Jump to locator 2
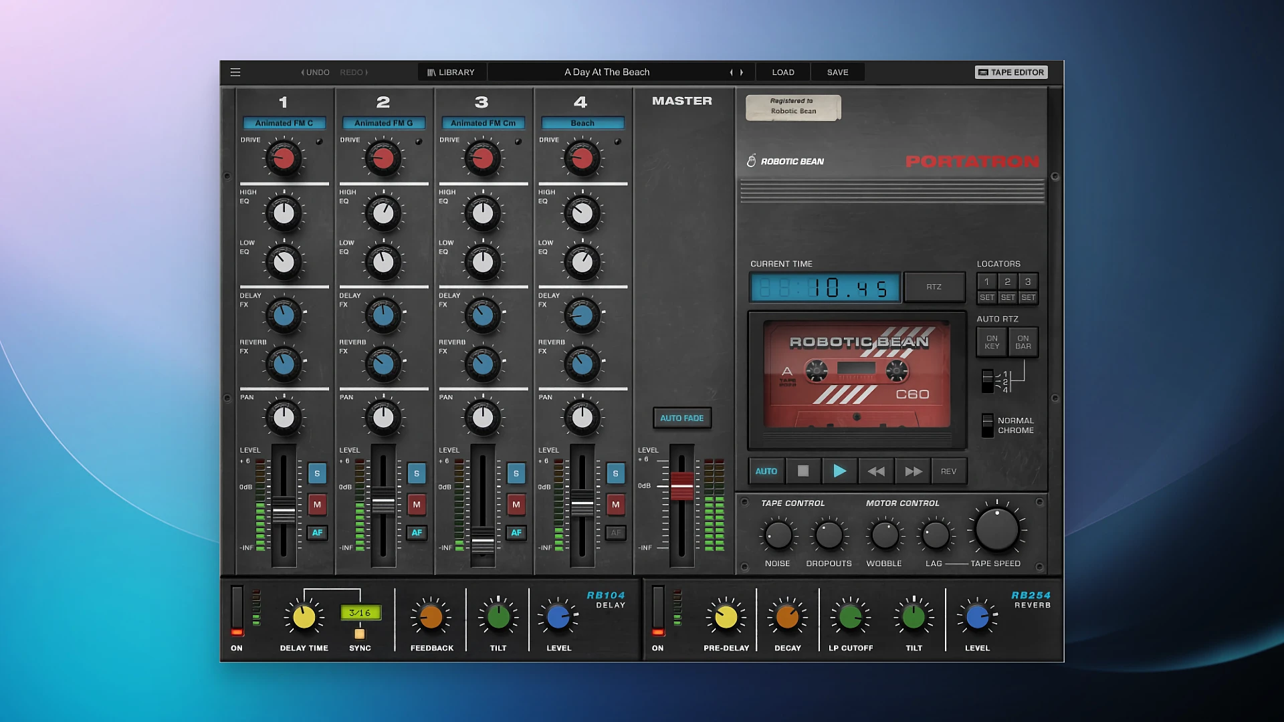This screenshot has height=722, width=1284. [x=1007, y=281]
